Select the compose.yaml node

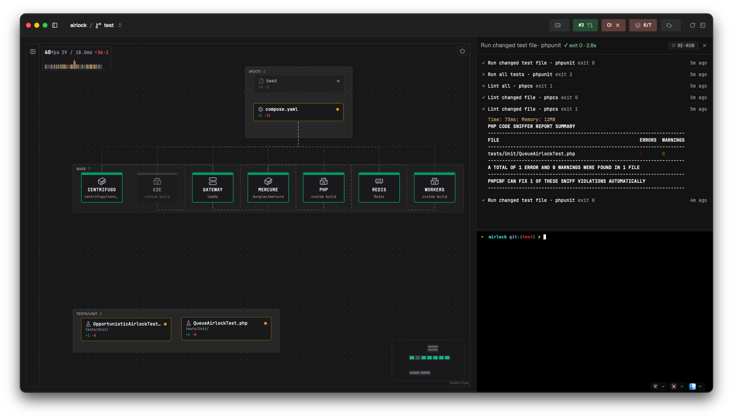pyautogui.click(x=298, y=112)
